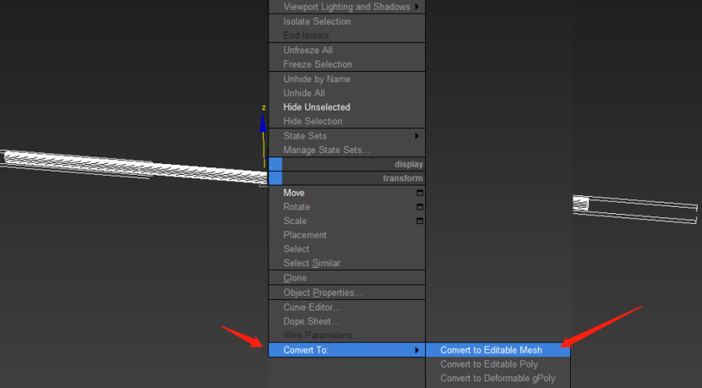Screen dimensions: 702x388
Task: Open Move settings box icon
Action: (x=420, y=193)
